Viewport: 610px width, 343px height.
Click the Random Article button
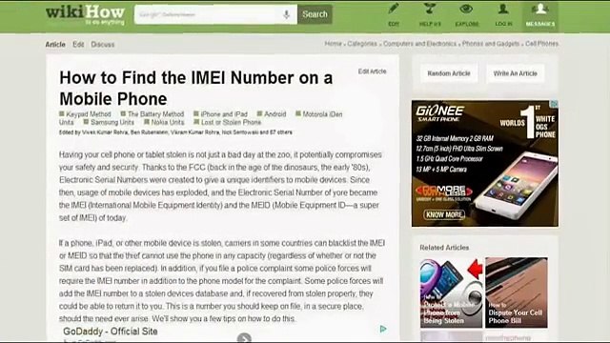(x=449, y=73)
